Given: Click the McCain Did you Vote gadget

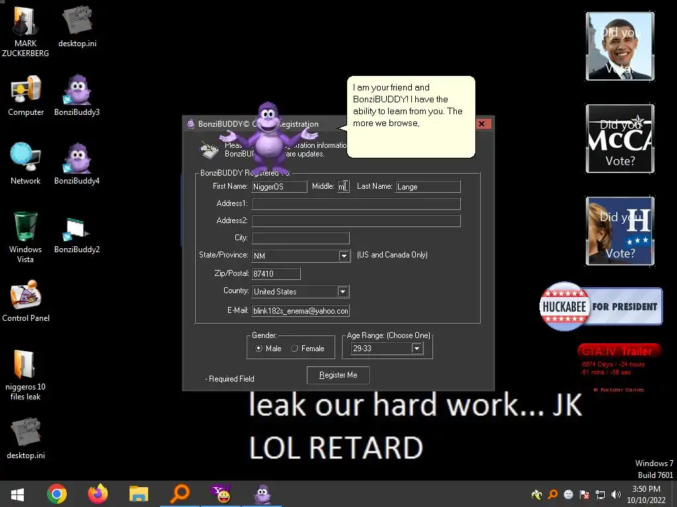Looking at the screenshot, I should (x=620, y=139).
